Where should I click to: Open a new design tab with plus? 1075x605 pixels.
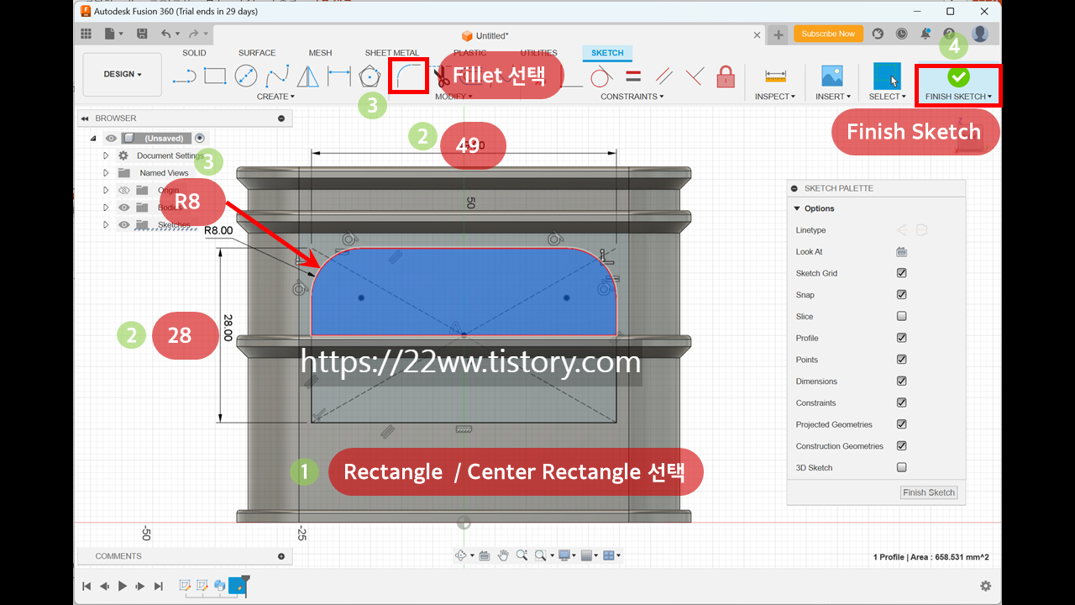pos(779,34)
